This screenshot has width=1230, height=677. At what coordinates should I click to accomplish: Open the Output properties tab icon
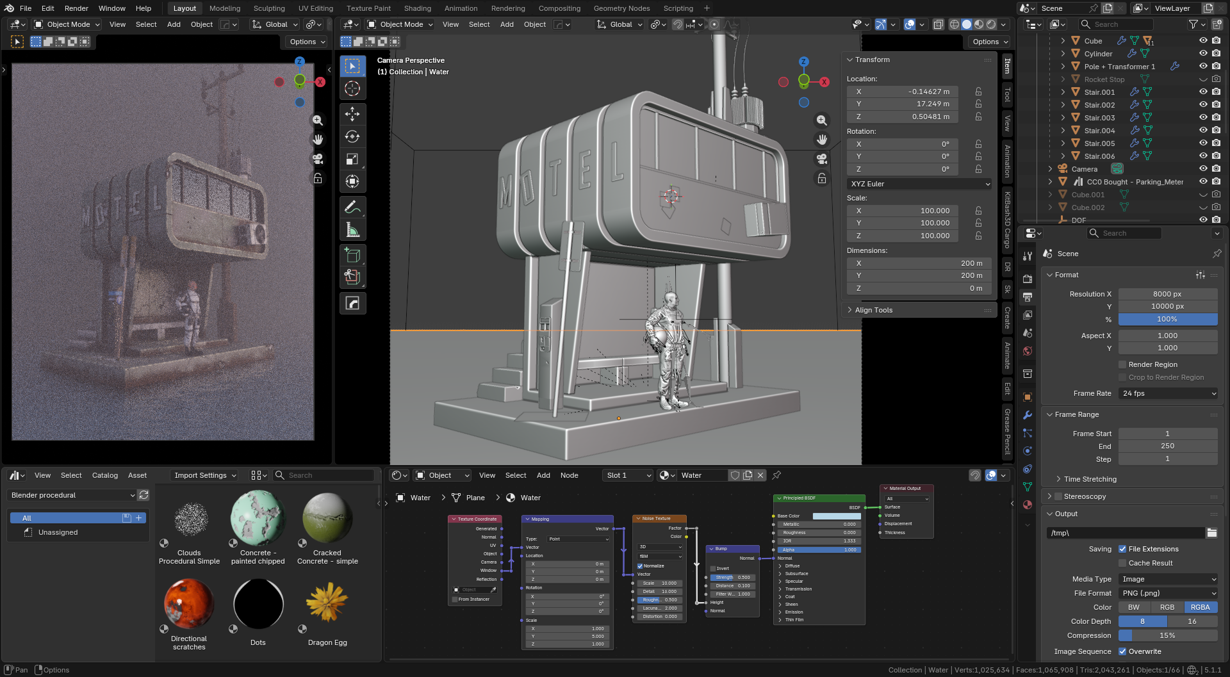click(1028, 297)
